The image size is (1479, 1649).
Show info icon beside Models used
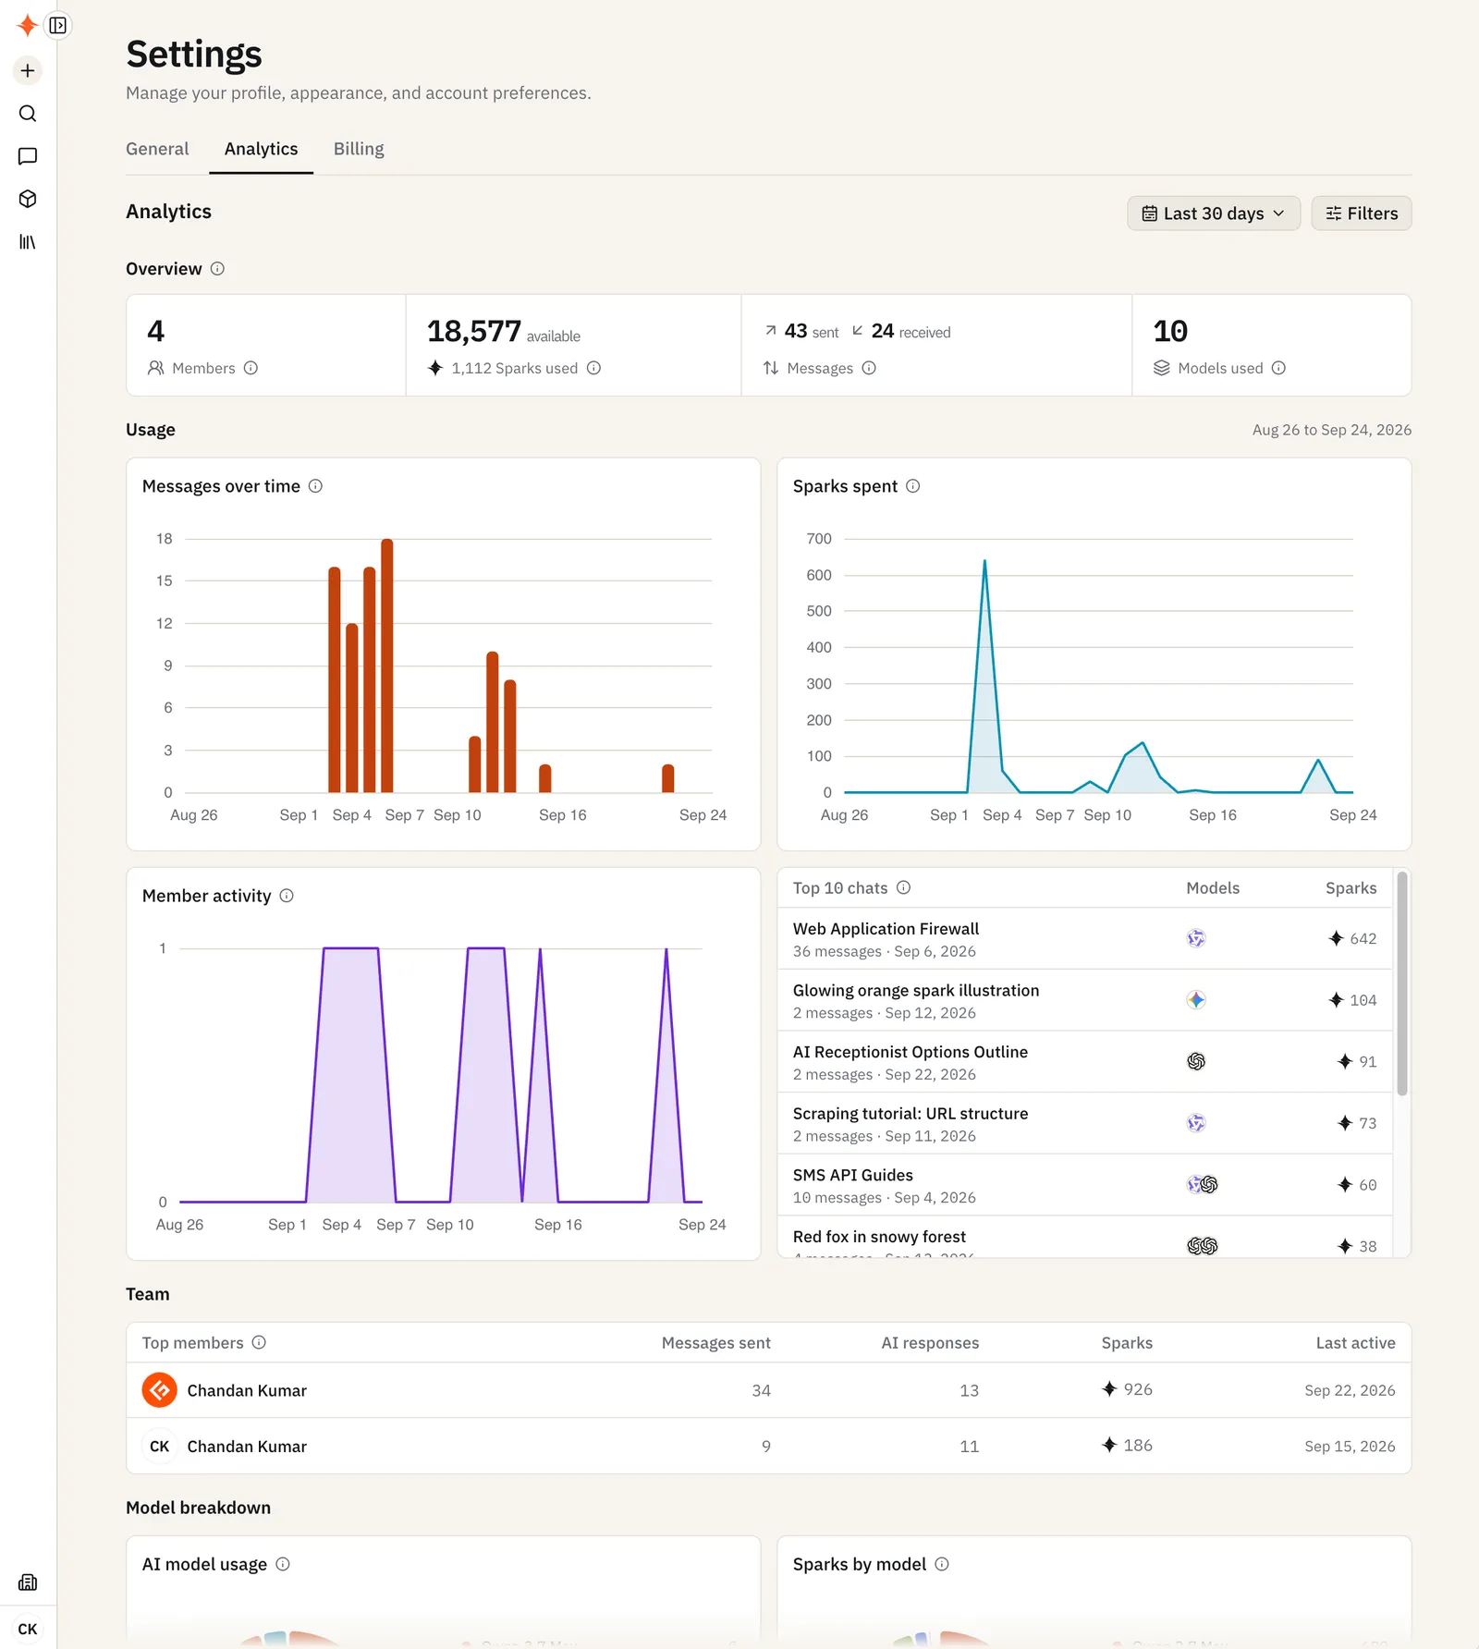click(x=1278, y=368)
